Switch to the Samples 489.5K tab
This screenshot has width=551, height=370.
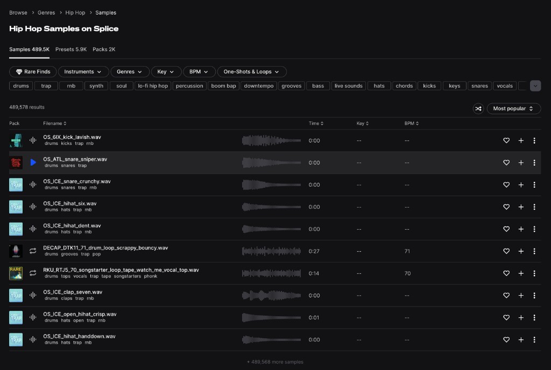(x=29, y=49)
